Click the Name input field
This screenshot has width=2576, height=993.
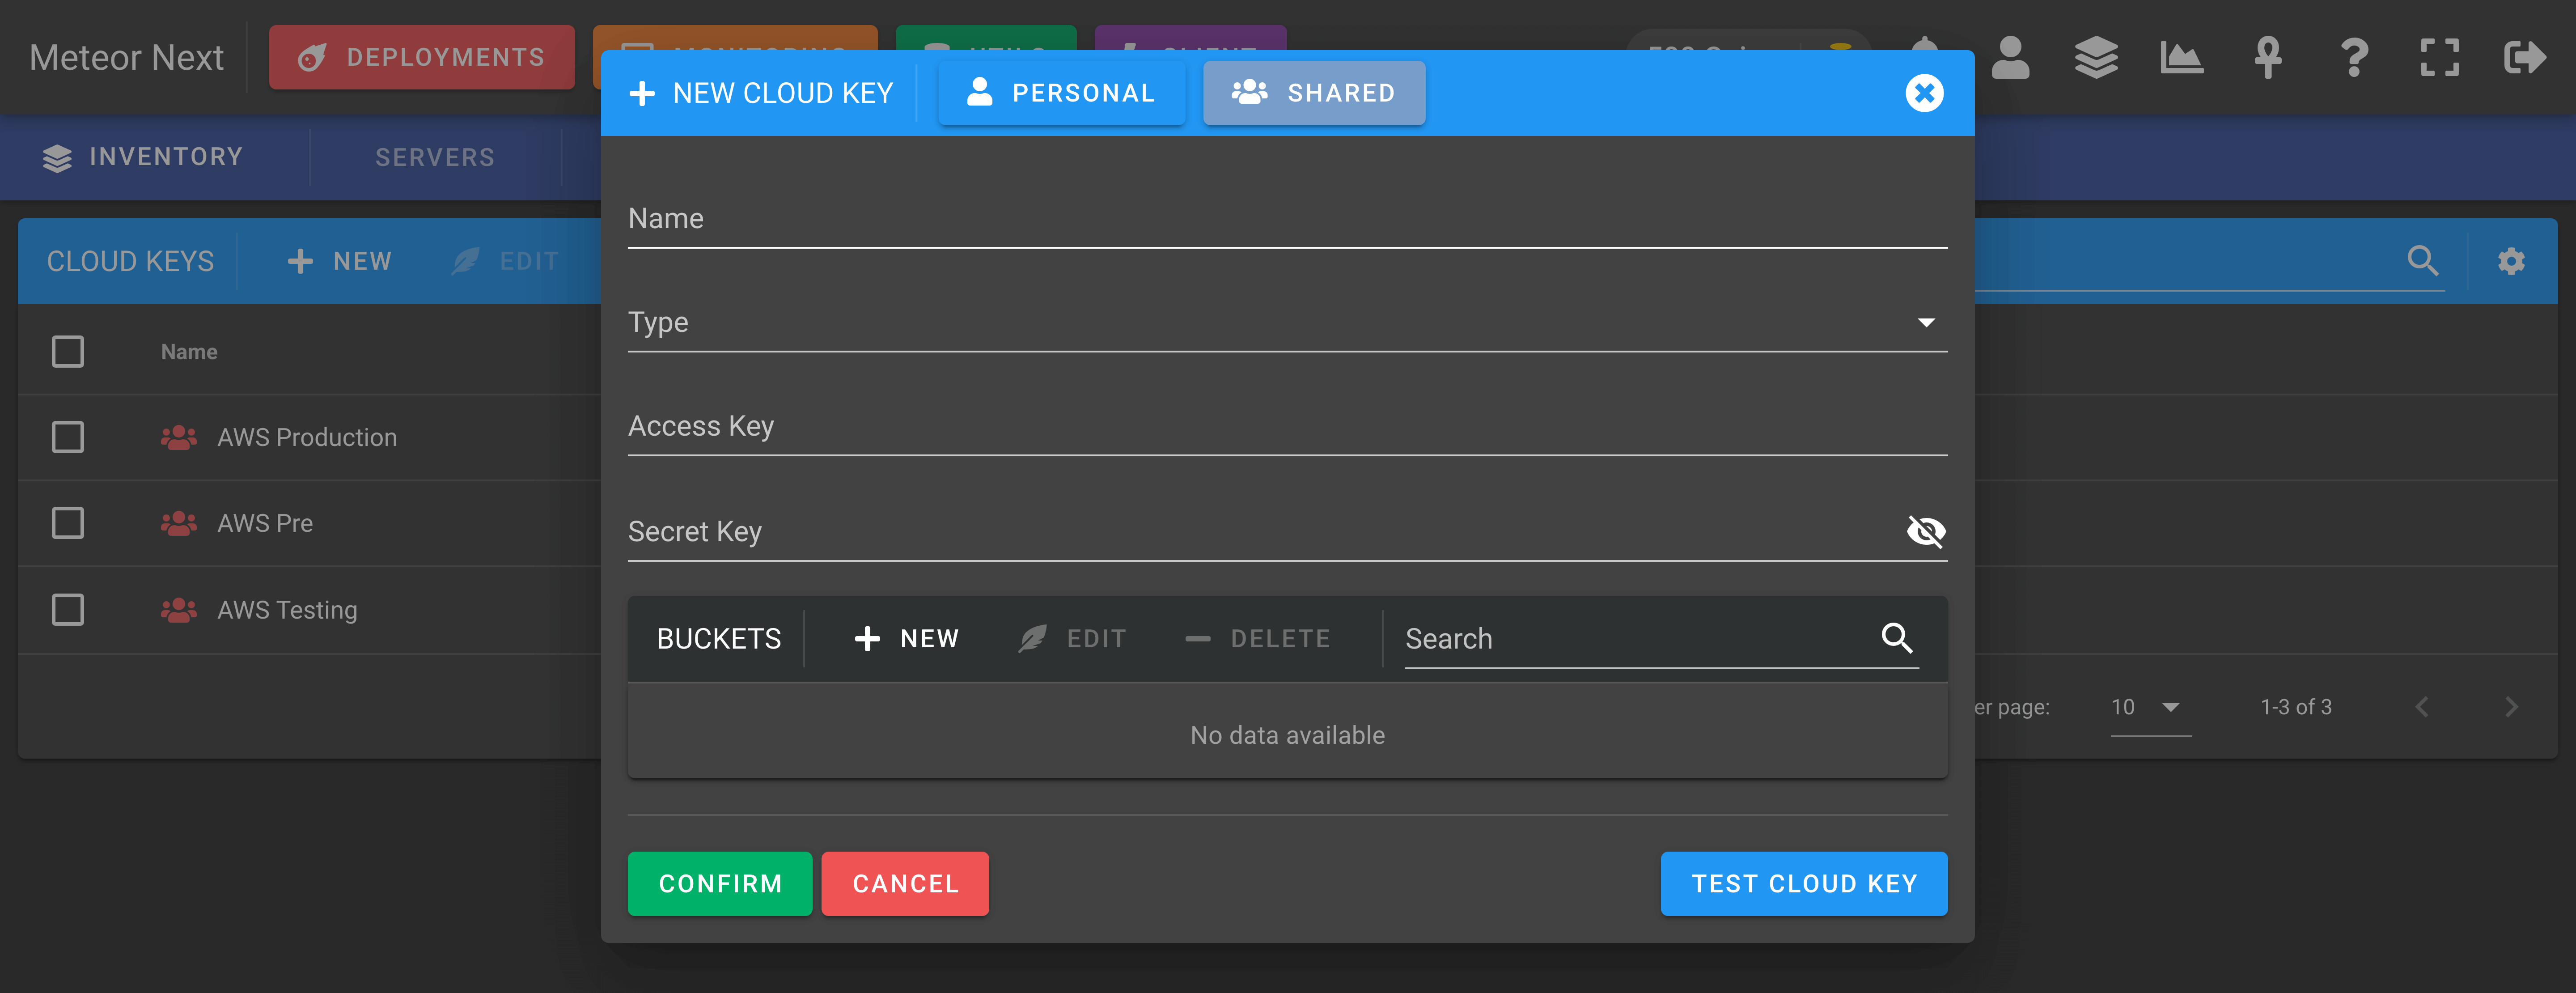[x=1287, y=219]
